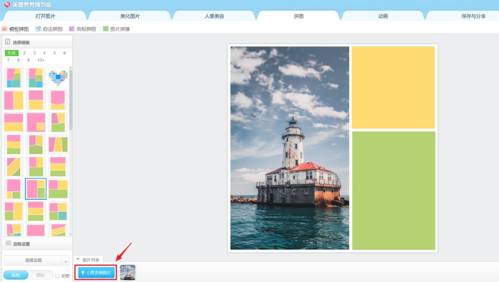
Task: Click the arrow beside 选择边框
Action: pos(66,261)
